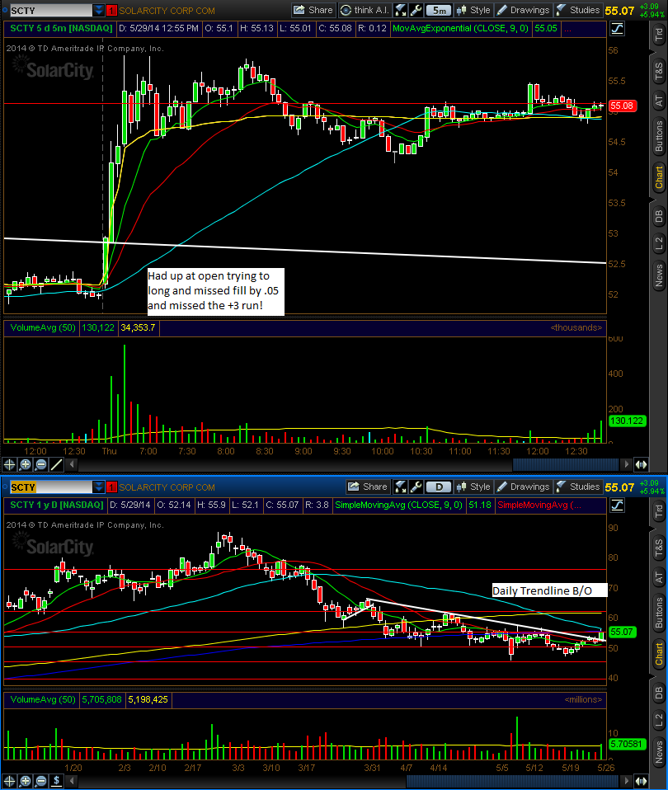Open Drawings menu on the 5m chart
Image resolution: width=668 pixels, height=790 pixels.
point(523,10)
